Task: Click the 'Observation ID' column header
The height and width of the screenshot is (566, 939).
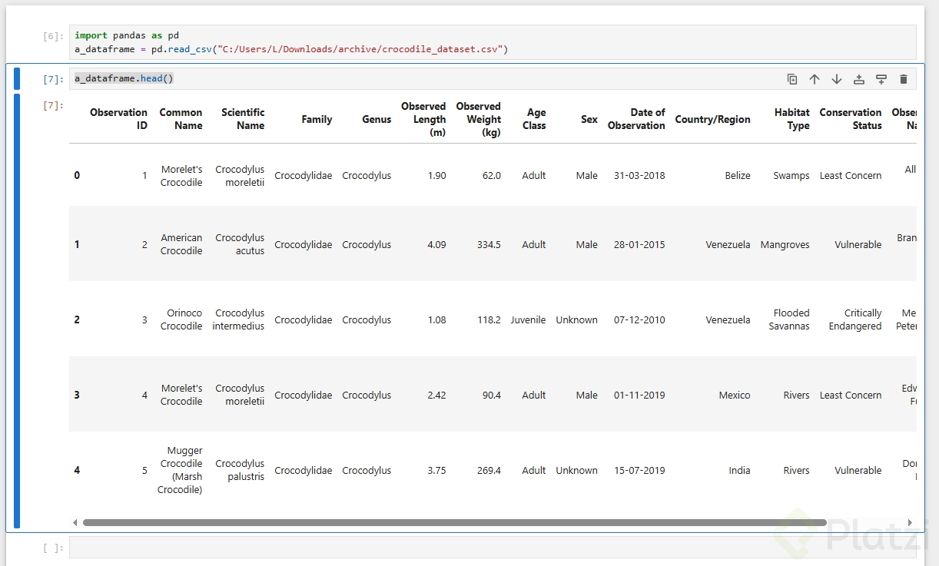Action: (x=118, y=119)
